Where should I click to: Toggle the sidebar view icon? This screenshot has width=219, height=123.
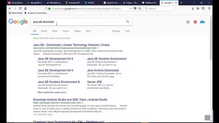coord(203,8)
